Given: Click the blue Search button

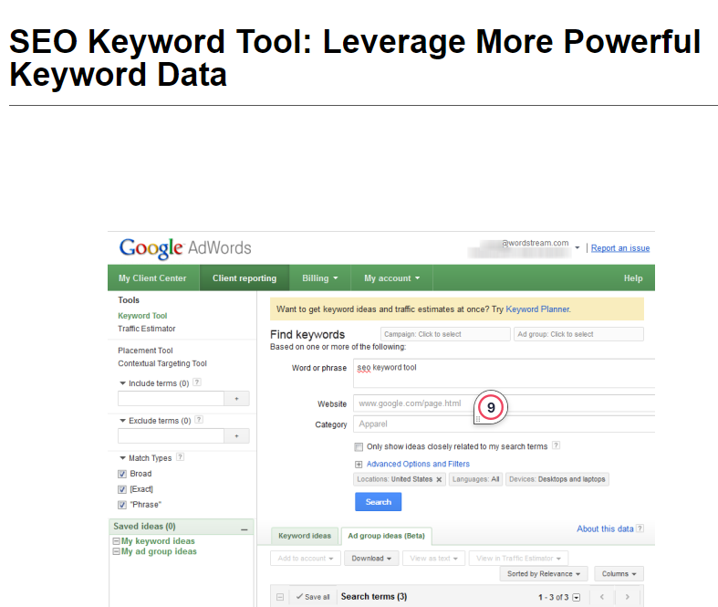Looking at the screenshot, I should tap(379, 502).
